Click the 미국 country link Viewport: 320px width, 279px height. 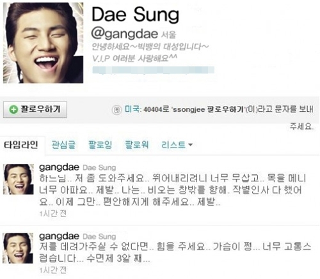pyautogui.click(x=132, y=109)
